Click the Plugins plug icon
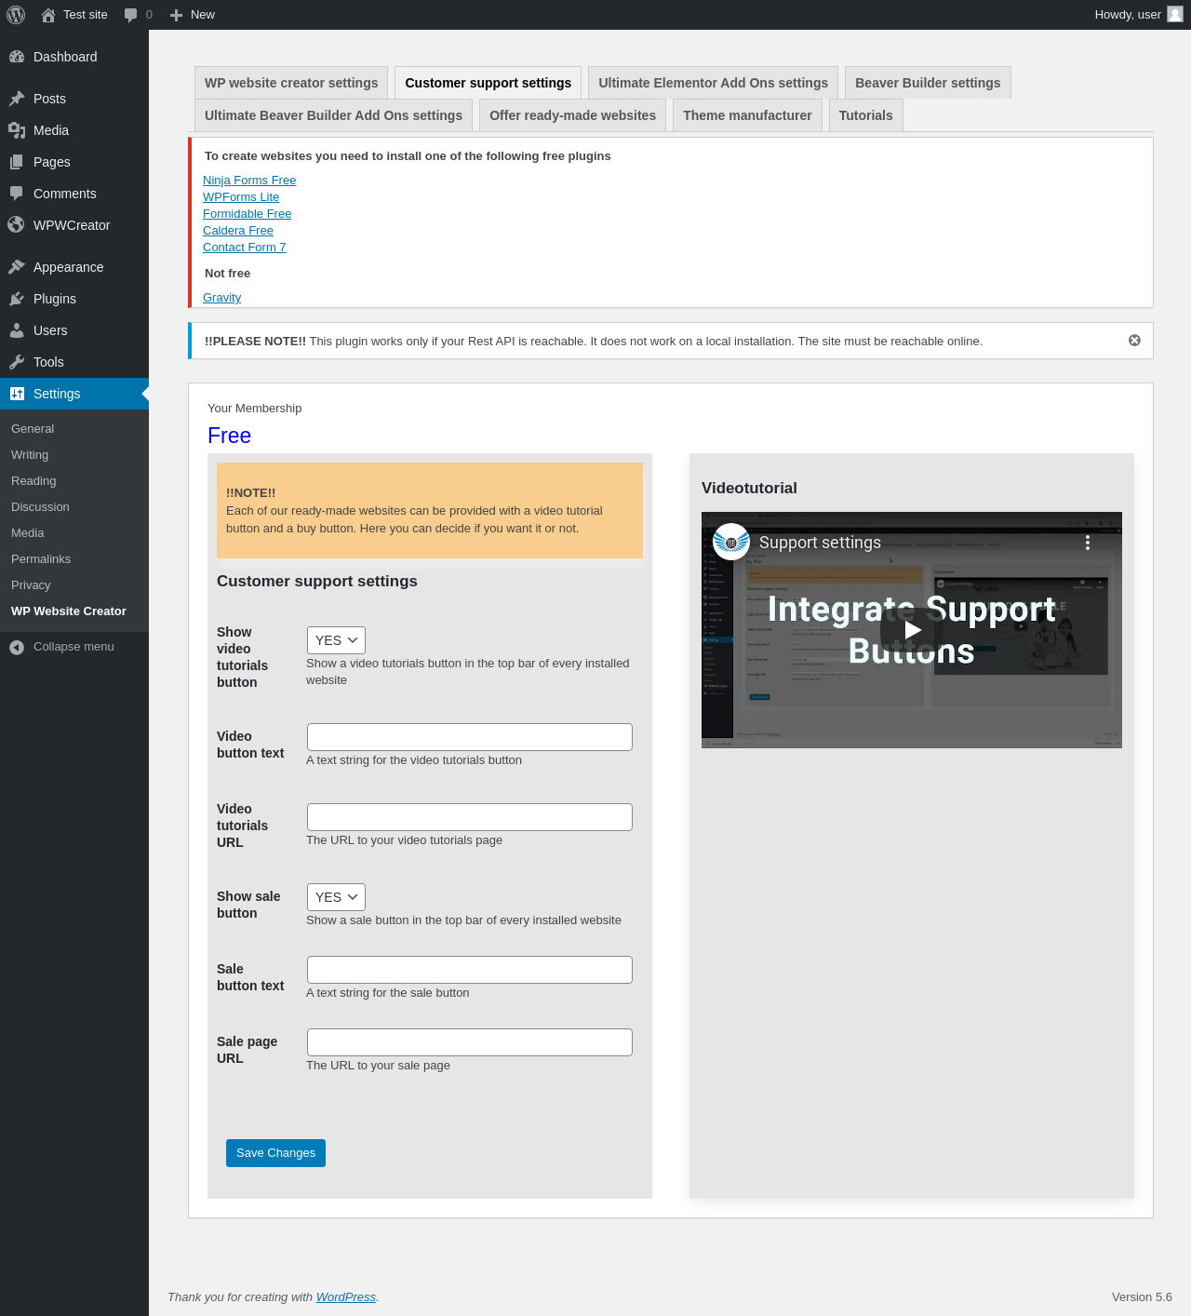This screenshot has height=1316, width=1191. [x=17, y=299]
